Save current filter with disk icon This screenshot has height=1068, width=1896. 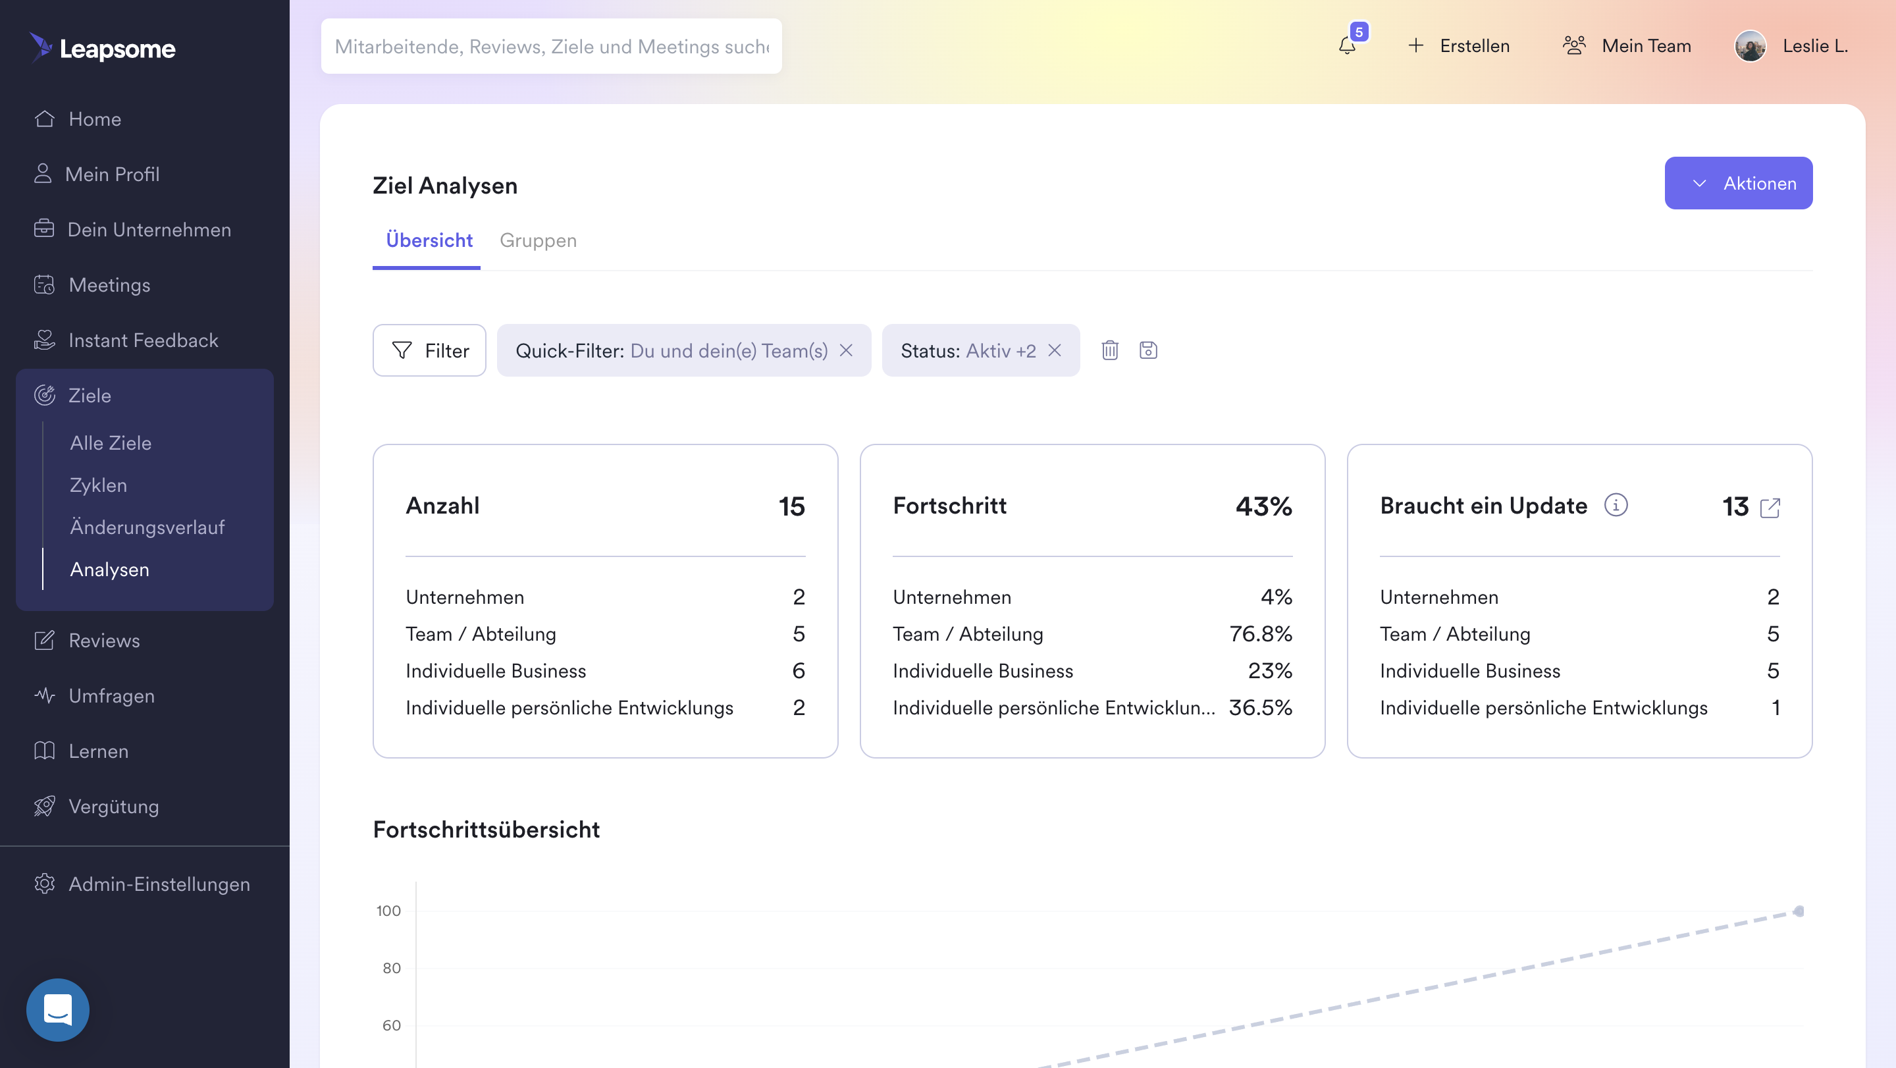pyautogui.click(x=1148, y=350)
